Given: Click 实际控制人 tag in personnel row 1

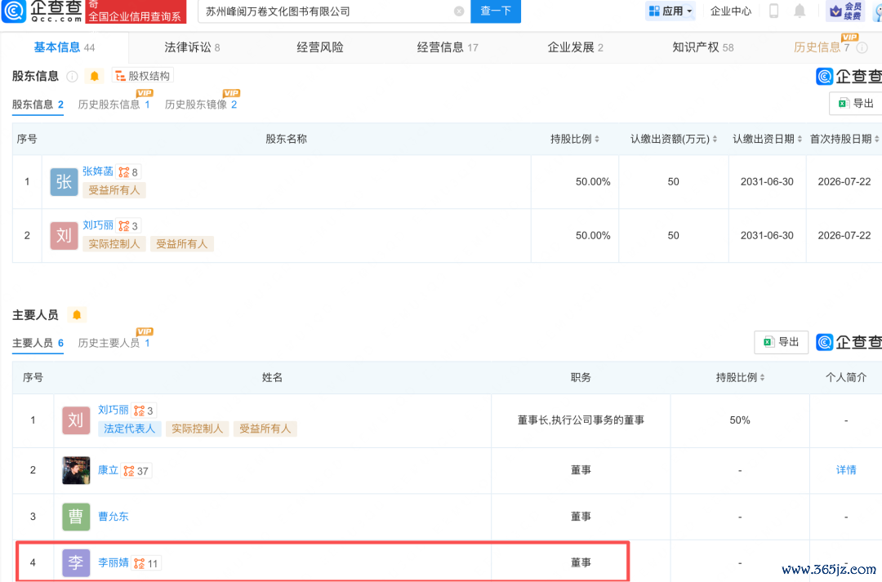Looking at the screenshot, I should [197, 429].
